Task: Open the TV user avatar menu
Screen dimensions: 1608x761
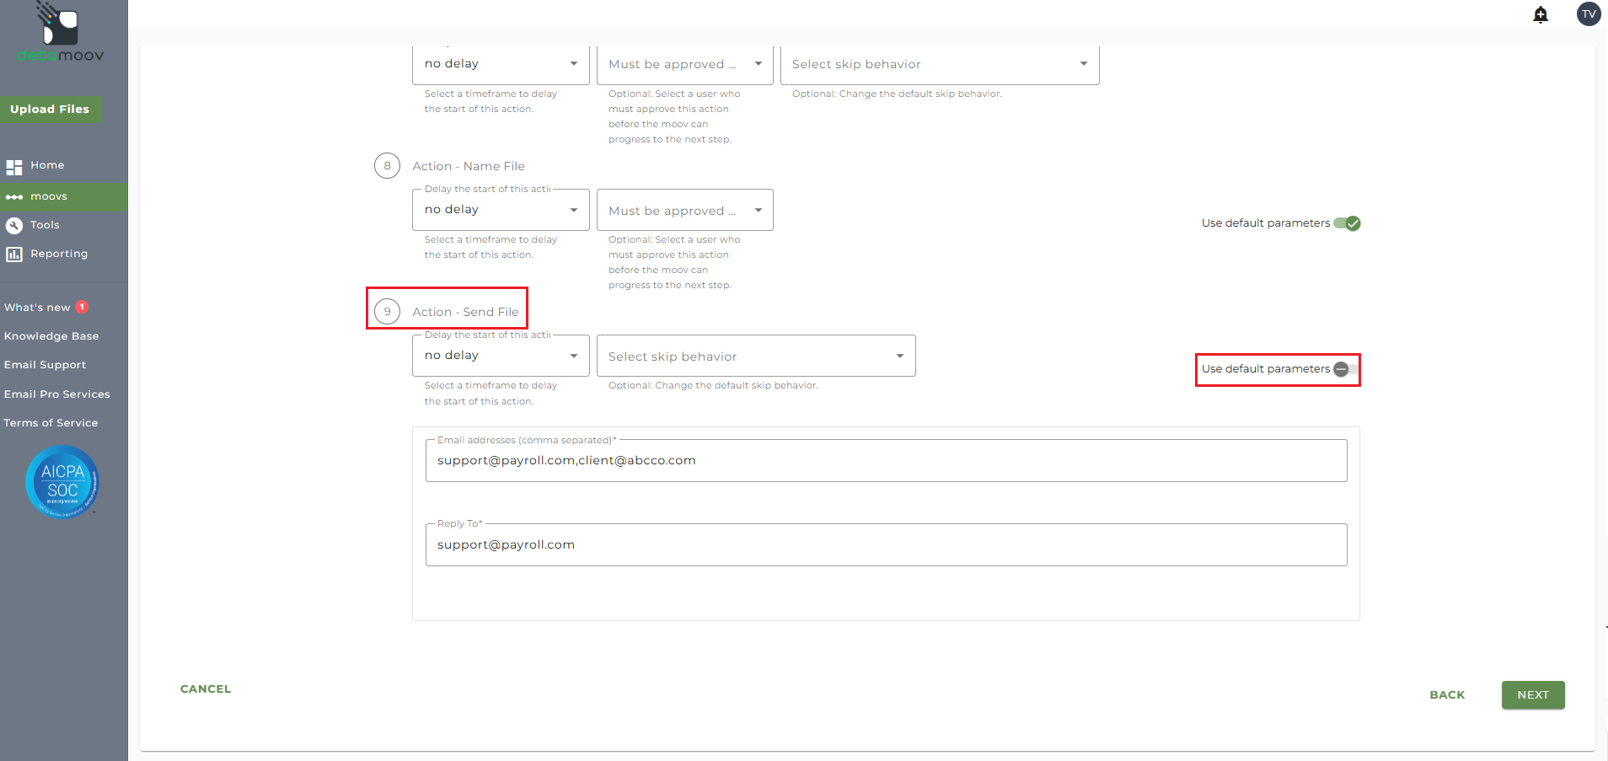Action: (1589, 14)
